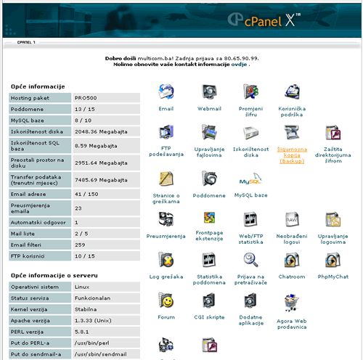Click the Agora Web prodavnica cart icon

click(292, 303)
